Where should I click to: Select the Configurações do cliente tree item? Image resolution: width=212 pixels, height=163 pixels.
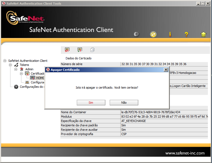pos(32,87)
